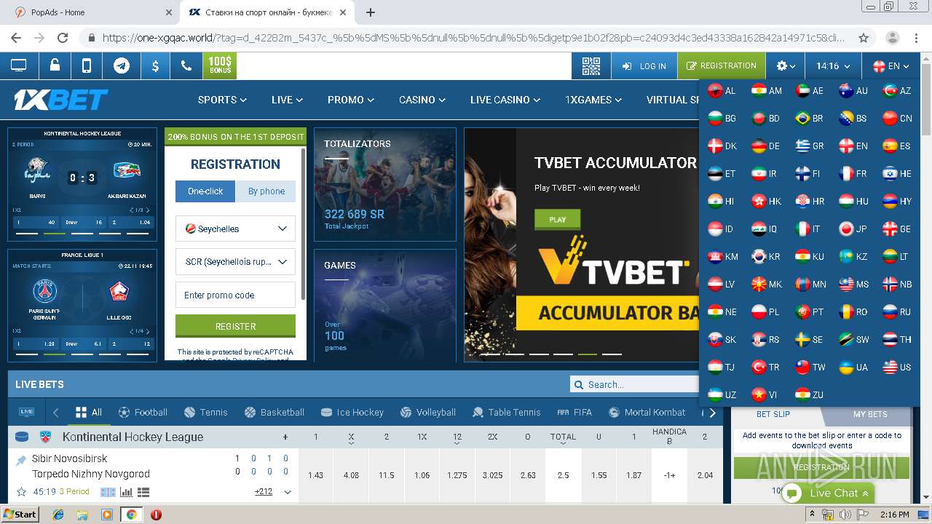
Task: Select the Turkish TR language flag
Action: click(x=765, y=367)
